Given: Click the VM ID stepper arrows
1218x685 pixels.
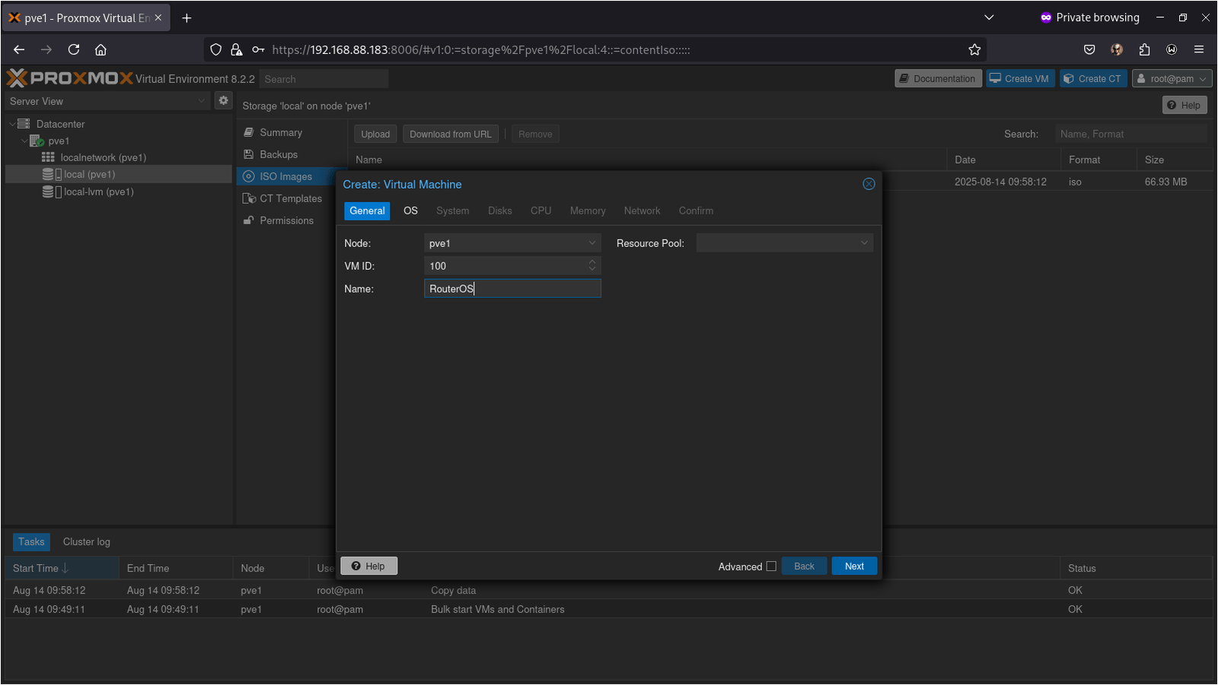Looking at the screenshot, I should click(592, 265).
